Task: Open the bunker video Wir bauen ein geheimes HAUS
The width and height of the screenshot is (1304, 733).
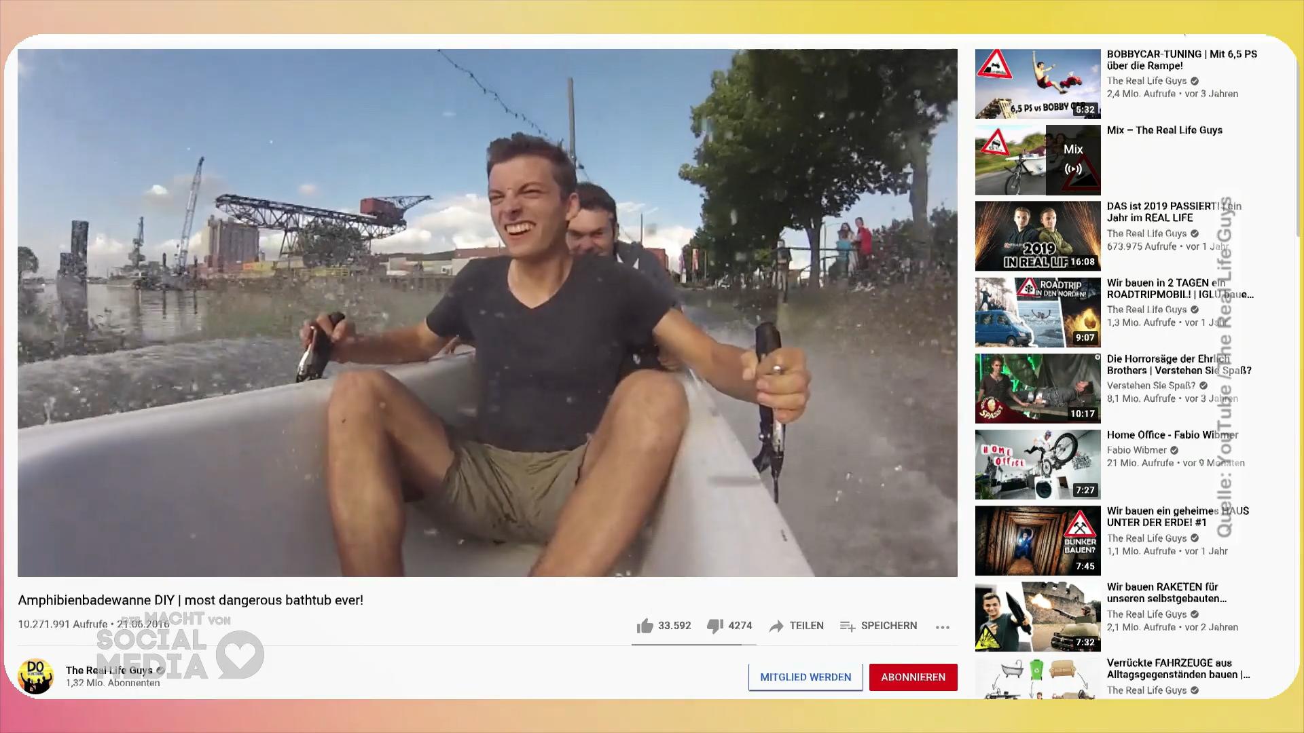Action: tap(1037, 540)
